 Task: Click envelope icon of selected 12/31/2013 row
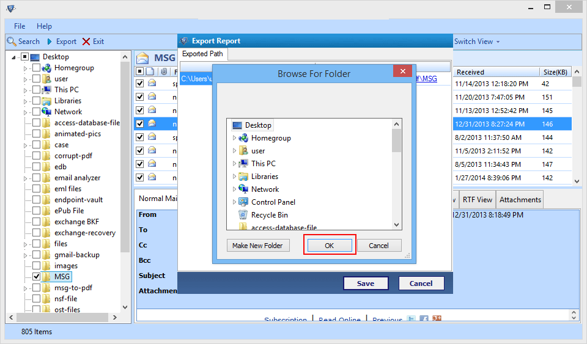click(152, 123)
